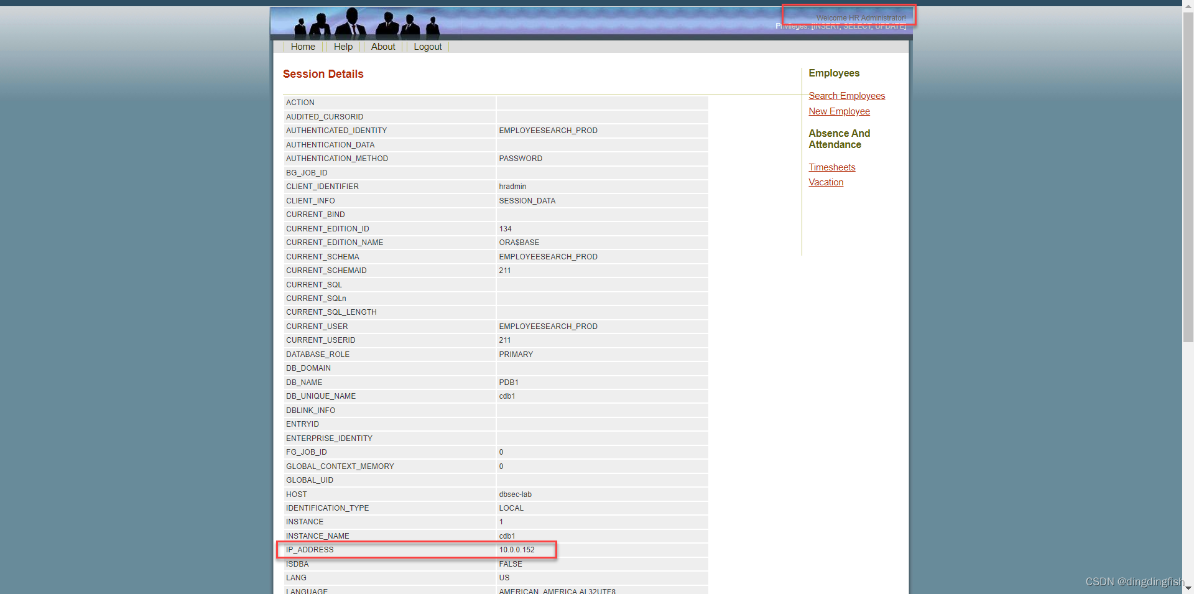Select the Welcome HR Administrator text

861,18
